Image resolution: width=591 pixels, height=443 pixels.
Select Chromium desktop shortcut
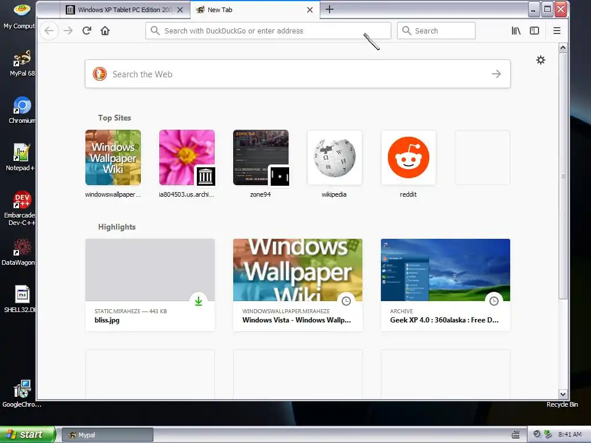(22, 110)
